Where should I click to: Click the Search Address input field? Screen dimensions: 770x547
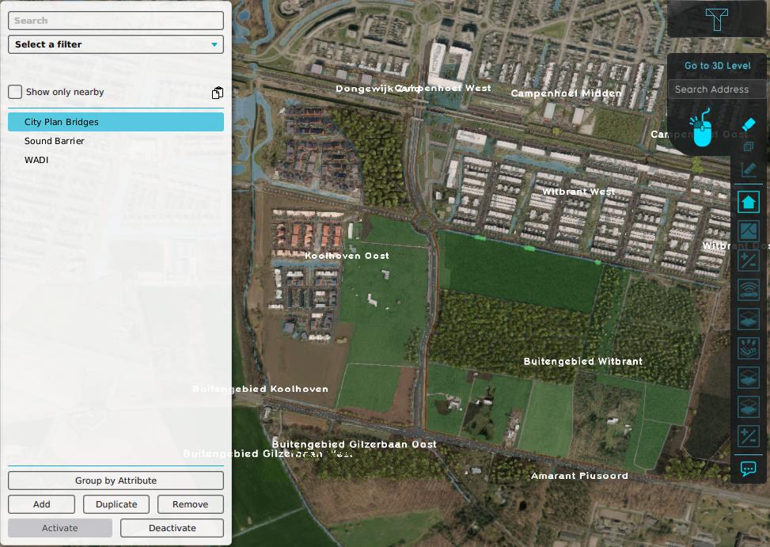716,89
